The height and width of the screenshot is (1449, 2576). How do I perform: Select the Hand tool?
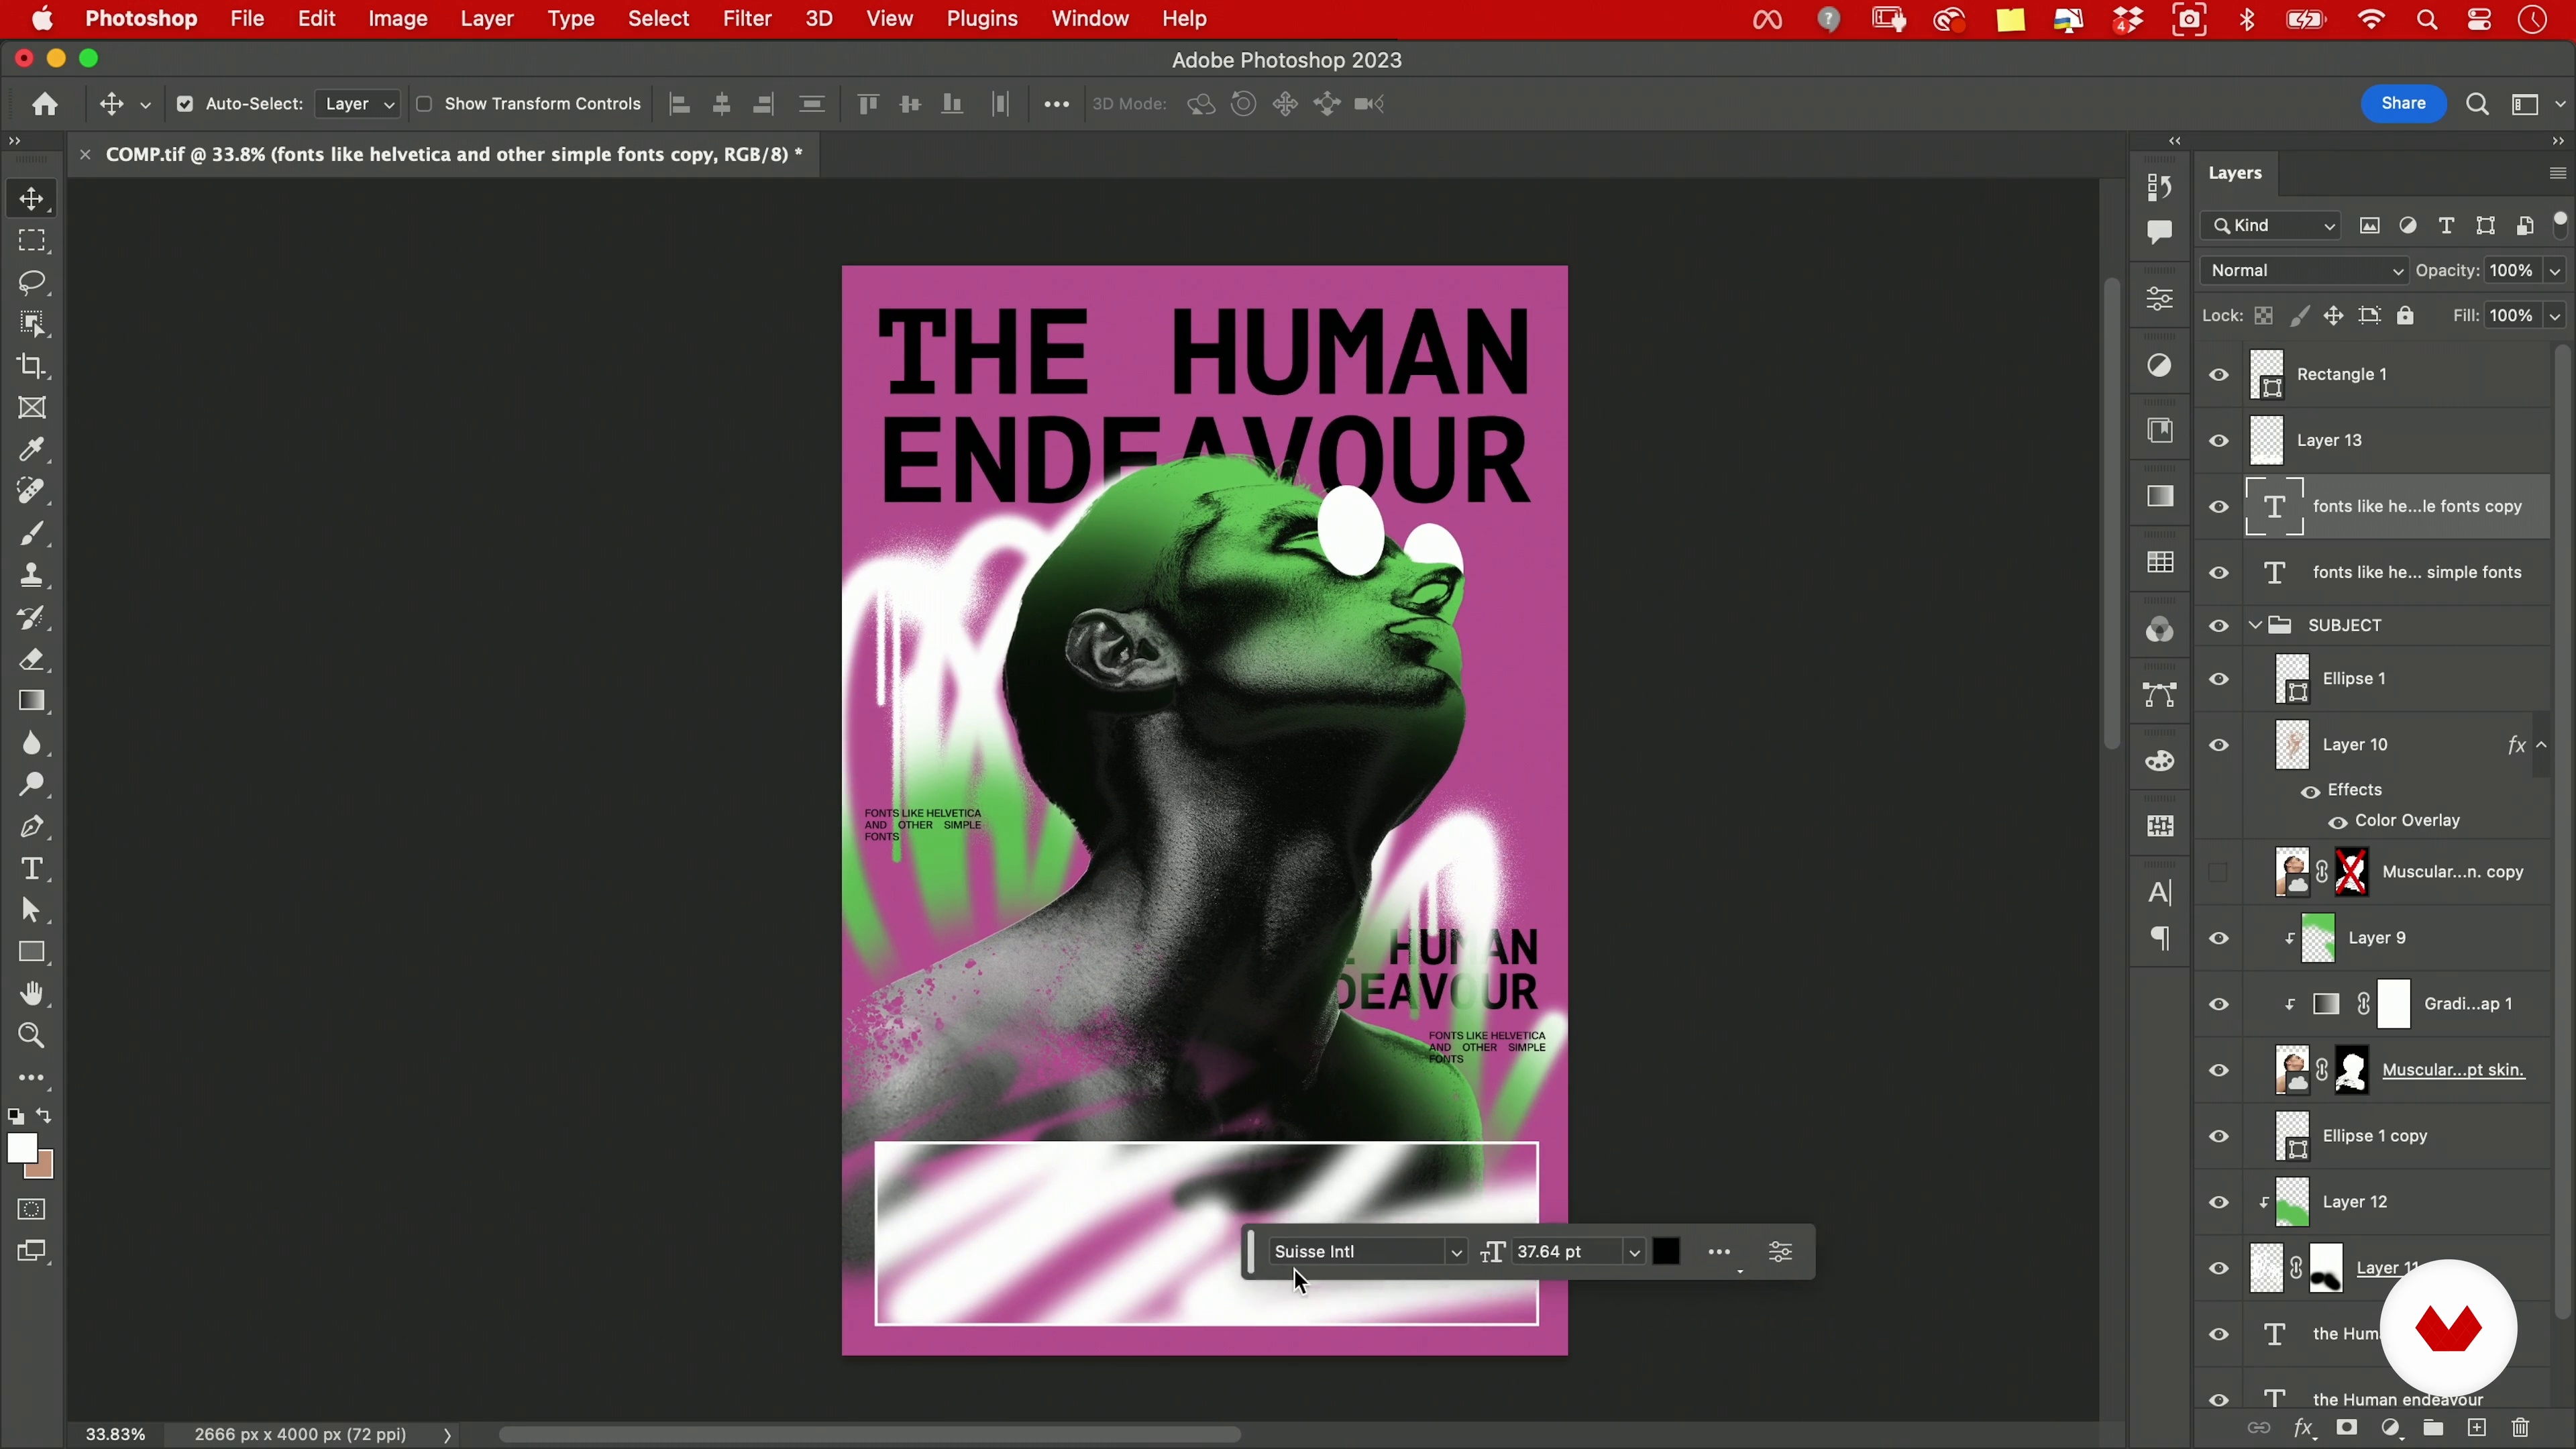(x=32, y=993)
